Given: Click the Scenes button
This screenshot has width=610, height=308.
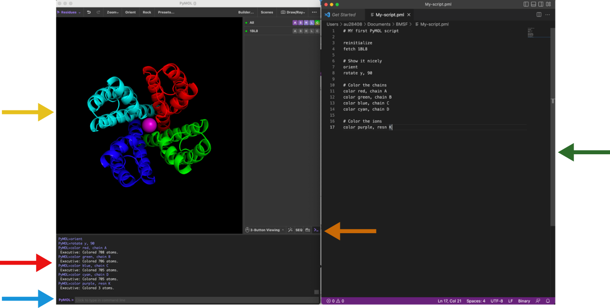Looking at the screenshot, I should [x=266, y=12].
